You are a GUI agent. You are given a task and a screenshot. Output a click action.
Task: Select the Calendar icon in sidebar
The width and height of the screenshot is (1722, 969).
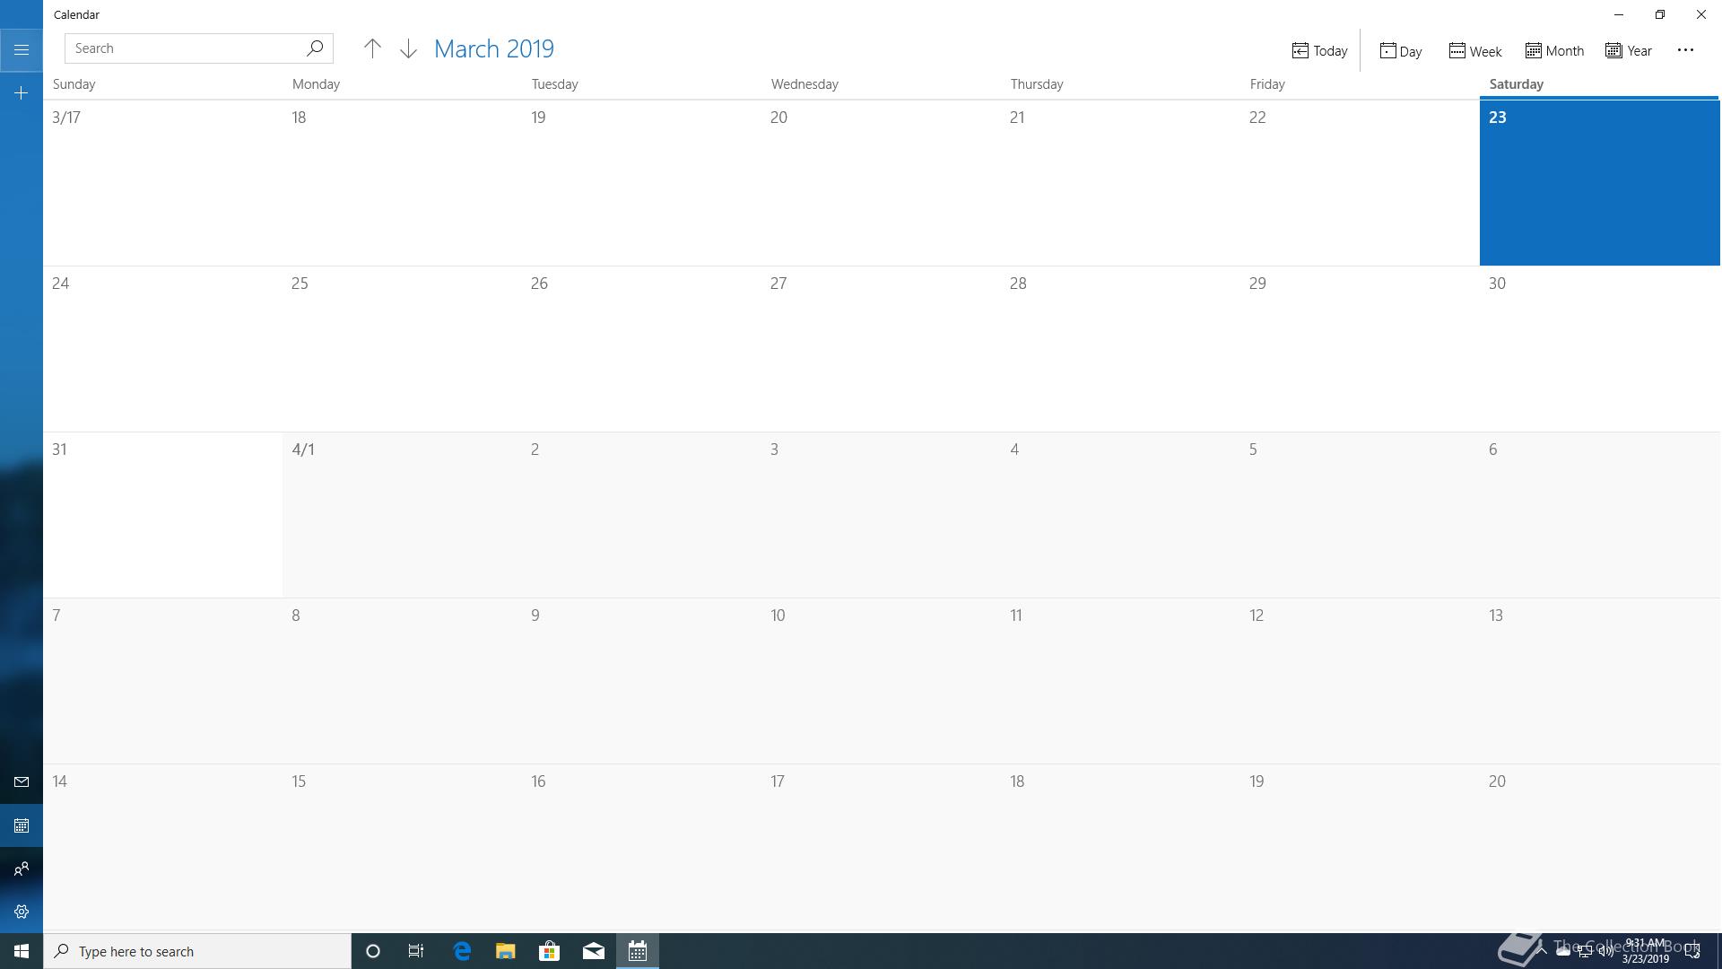[22, 825]
